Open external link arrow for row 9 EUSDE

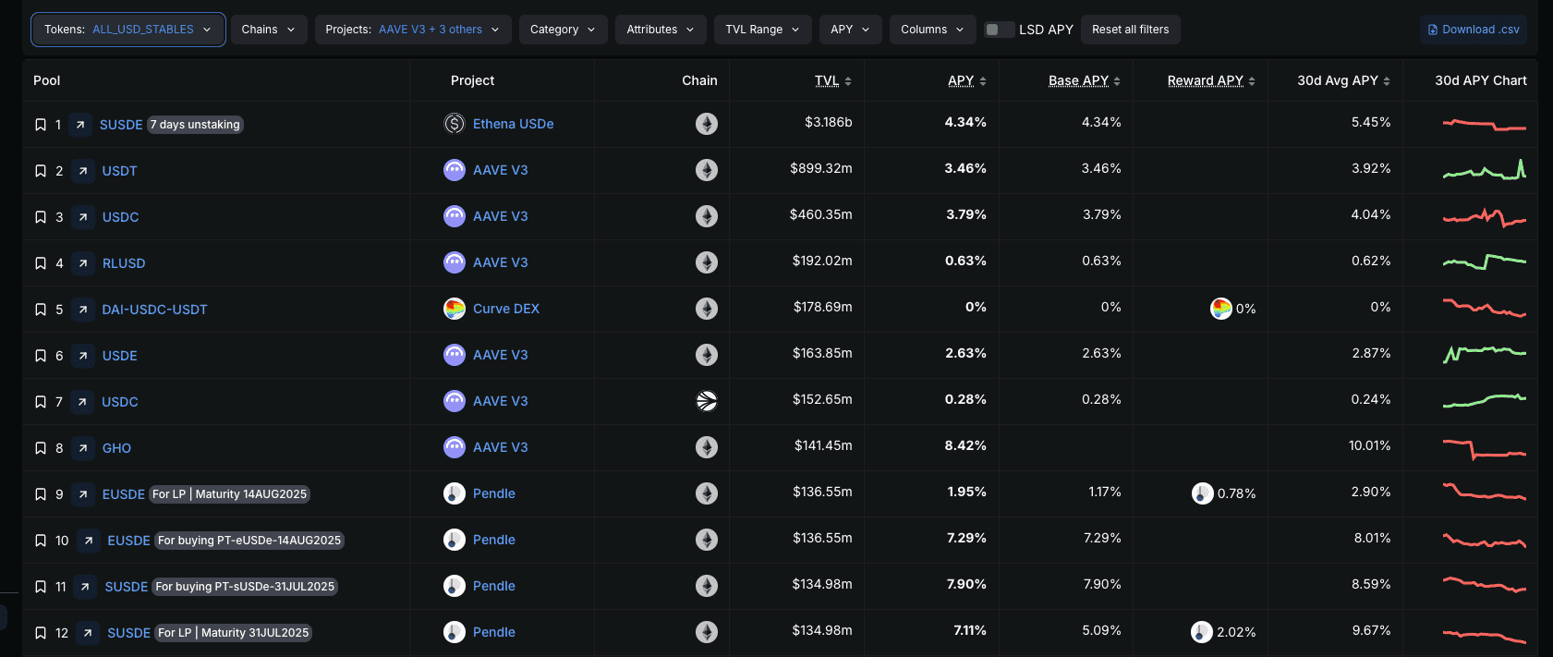coord(83,494)
